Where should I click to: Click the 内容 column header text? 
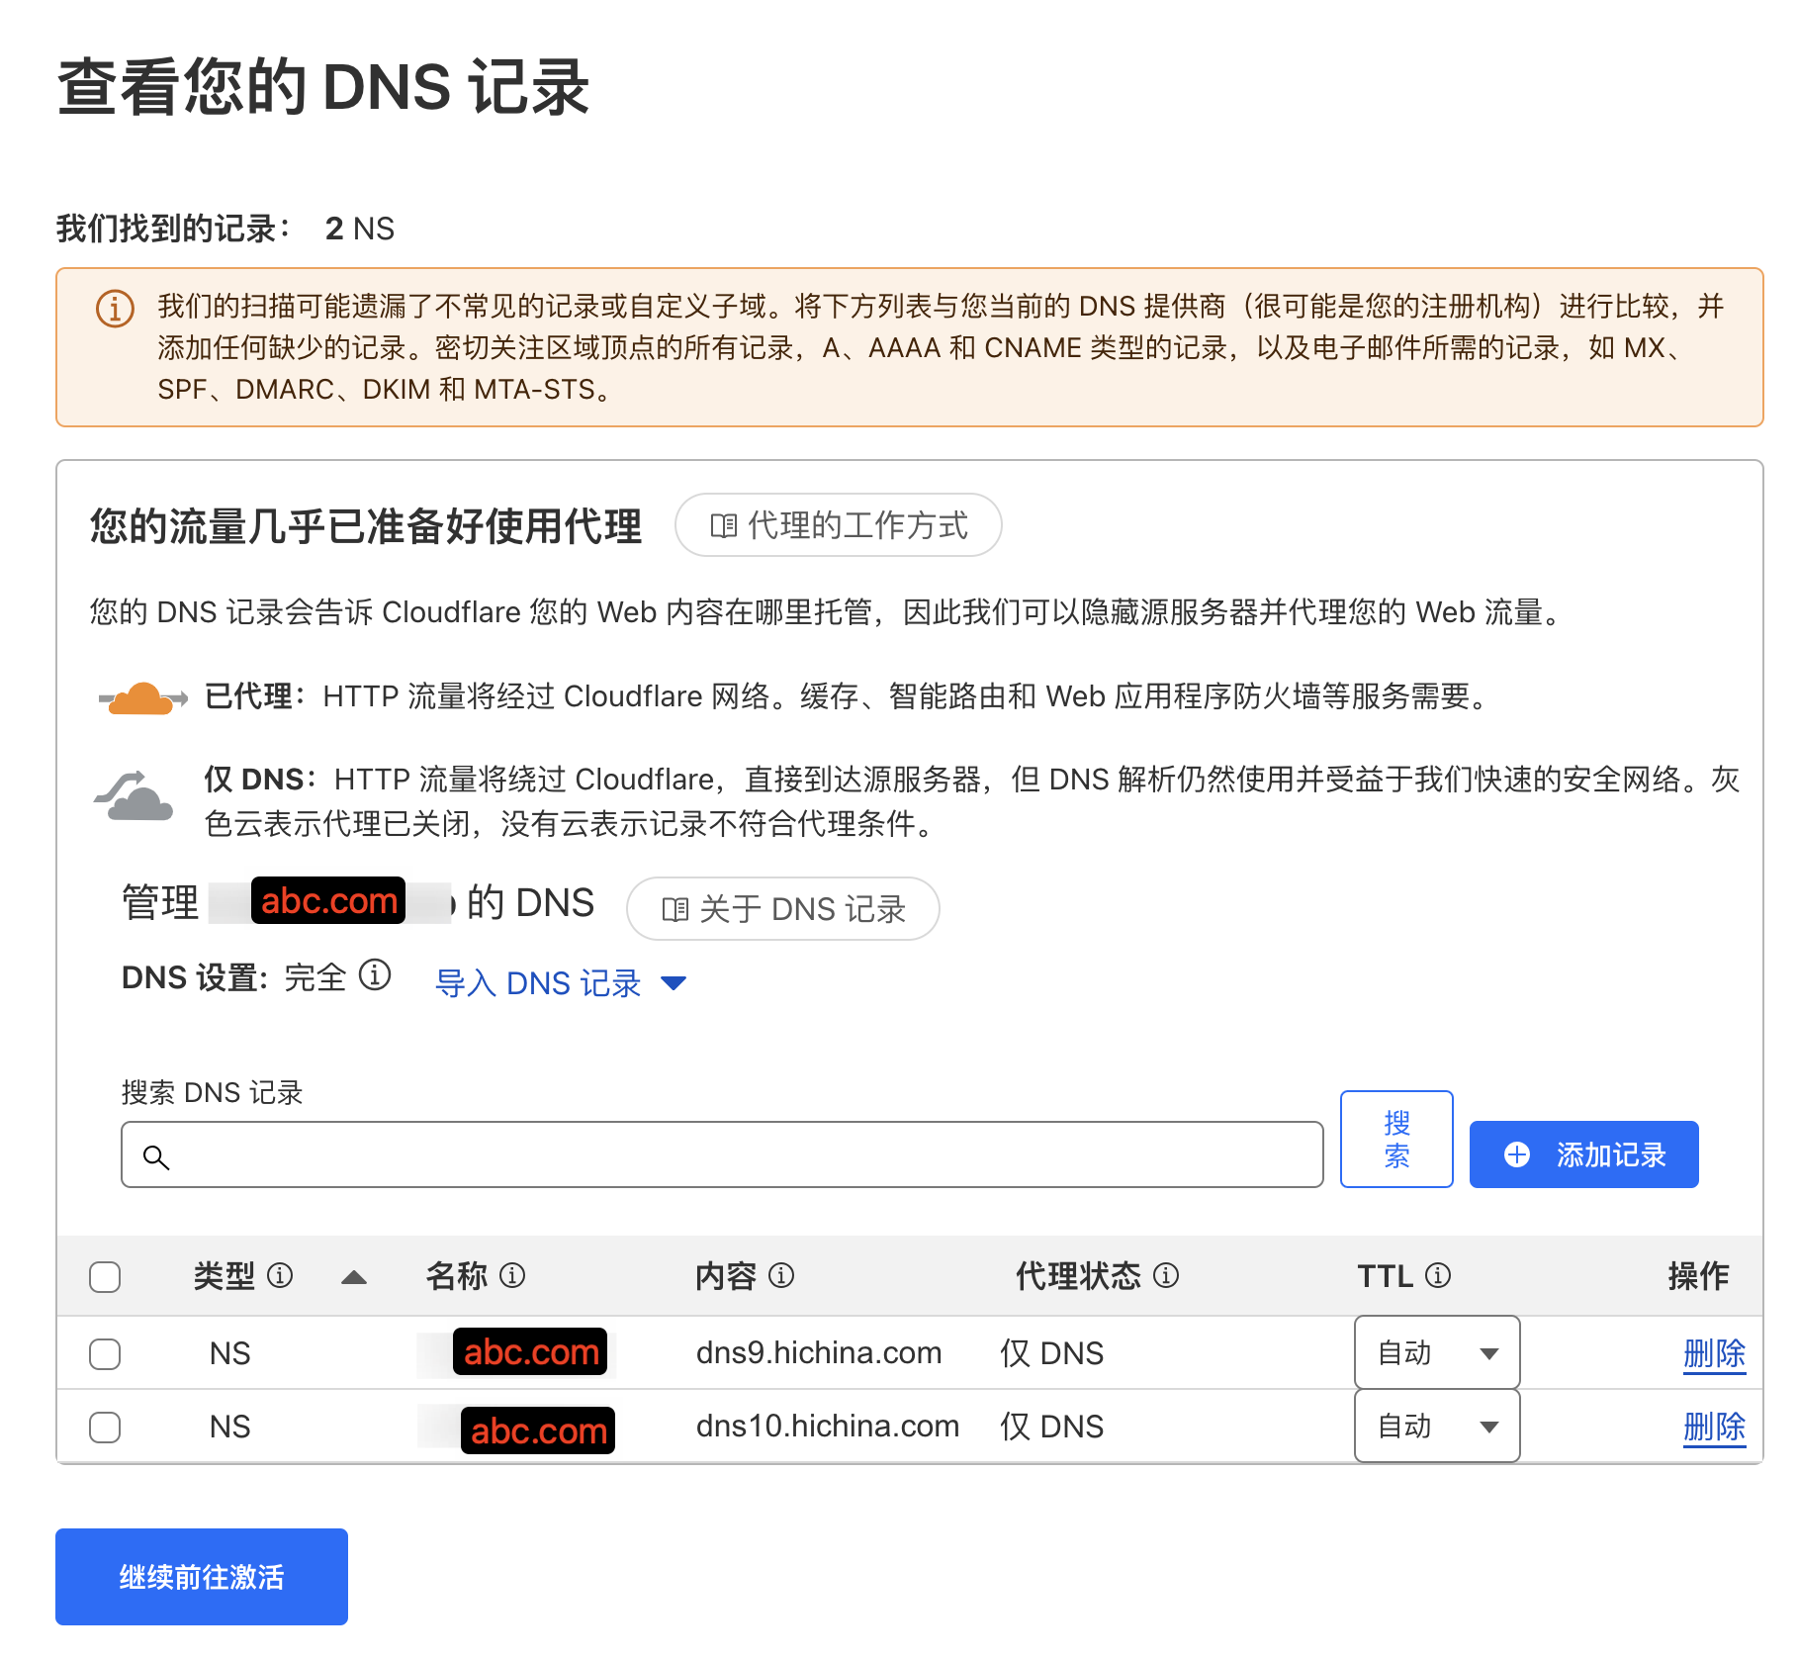726,1275
